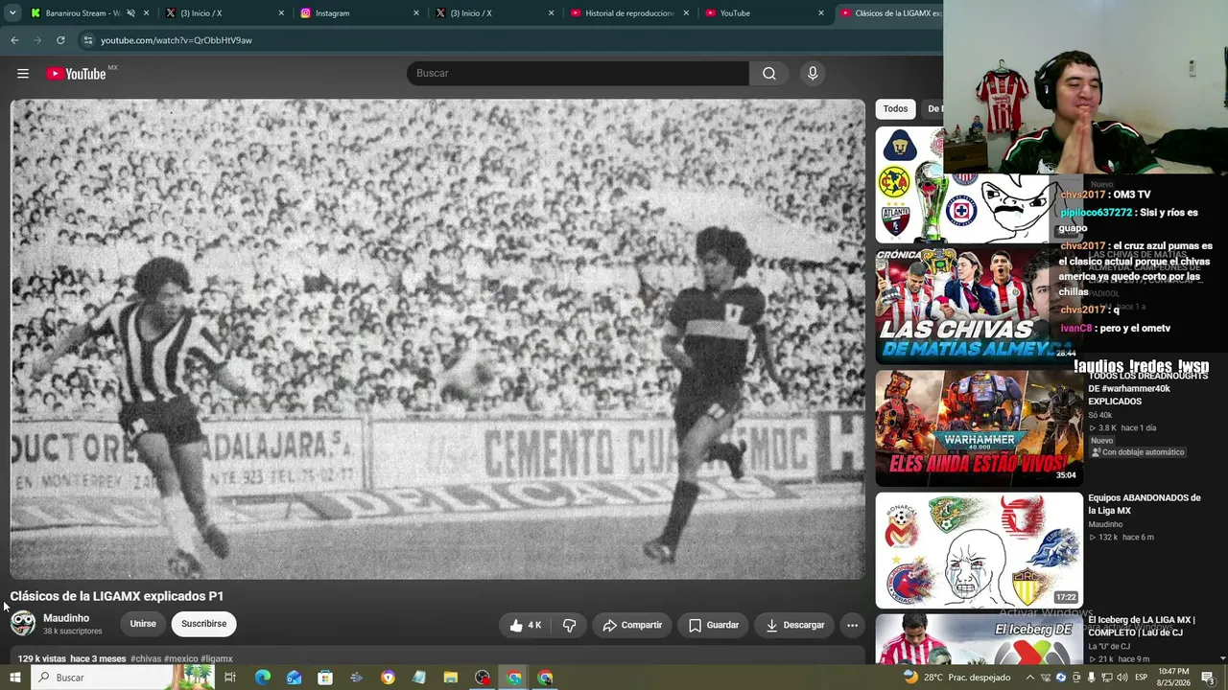Image resolution: width=1228 pixels, height=690 pixels.
Task: Show hidden system tray icons chevron
Action: 1030,678
